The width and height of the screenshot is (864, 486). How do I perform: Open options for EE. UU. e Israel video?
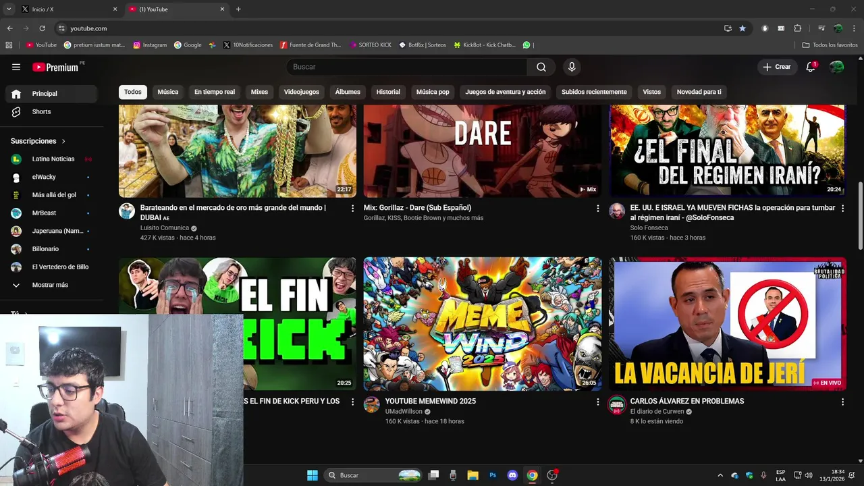842,209
